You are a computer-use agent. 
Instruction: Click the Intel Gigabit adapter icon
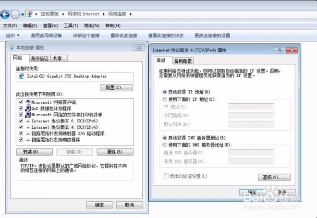(21, 76)
